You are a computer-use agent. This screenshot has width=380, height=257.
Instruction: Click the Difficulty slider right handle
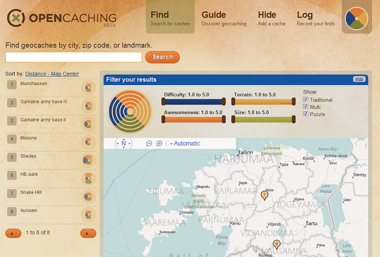[x=224, y=101]
